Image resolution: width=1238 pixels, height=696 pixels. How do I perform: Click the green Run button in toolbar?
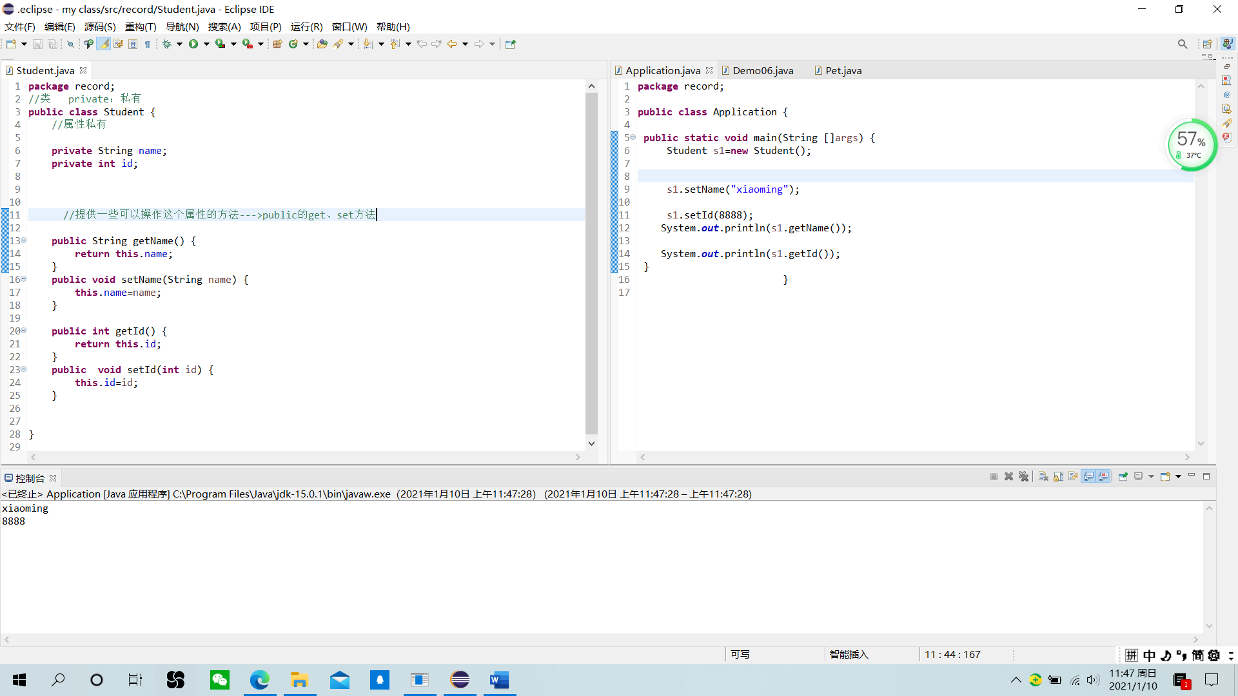(193, 44)
